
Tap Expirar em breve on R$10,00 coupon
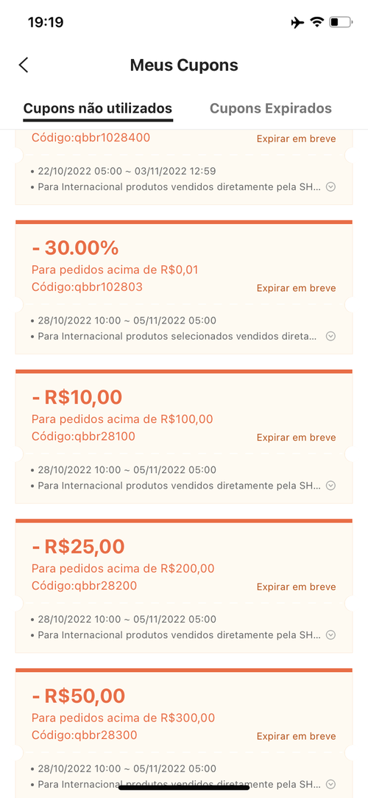(x=297, y=437)
